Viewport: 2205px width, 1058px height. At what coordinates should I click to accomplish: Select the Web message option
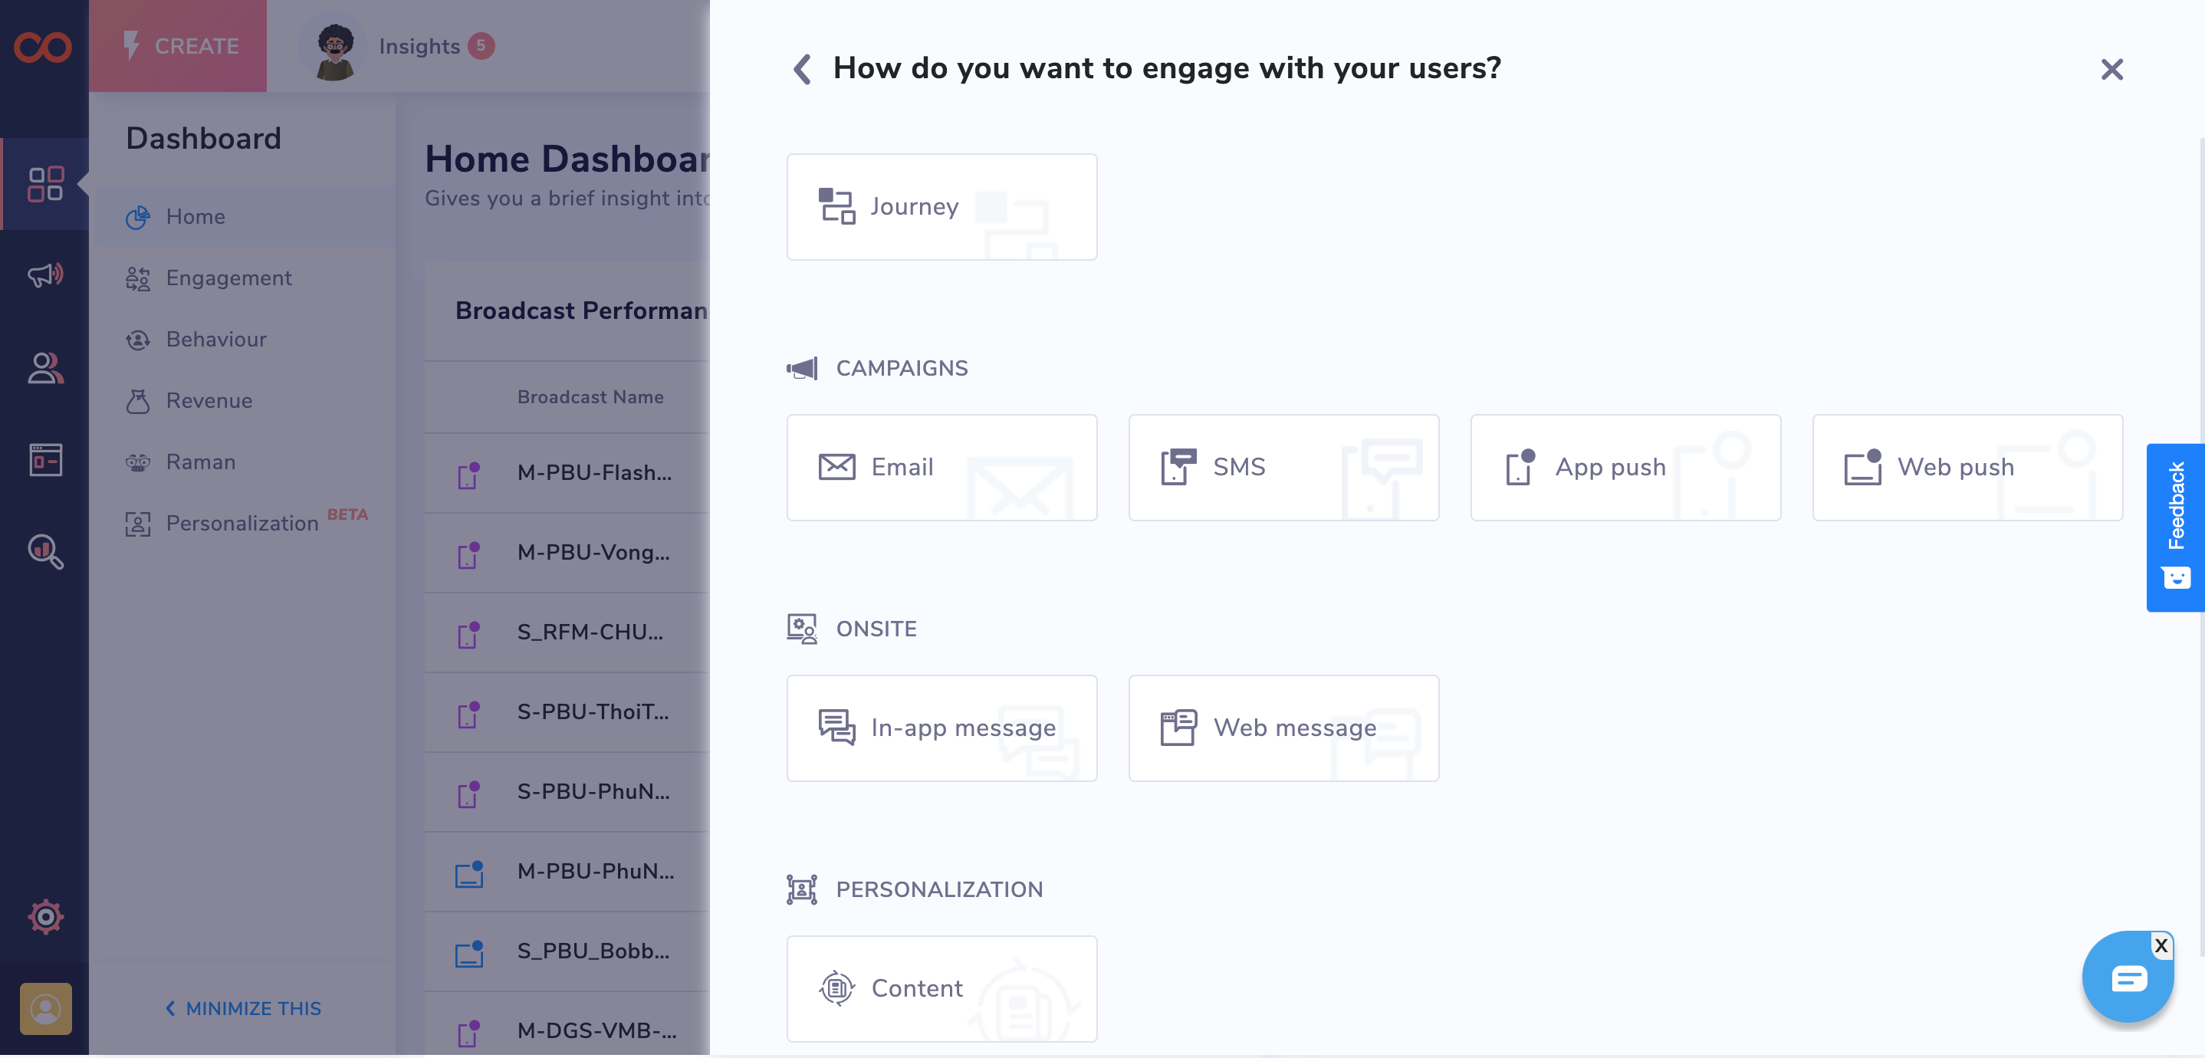[x=1282, y=728]
